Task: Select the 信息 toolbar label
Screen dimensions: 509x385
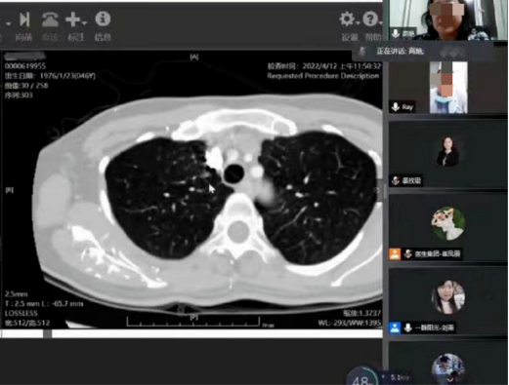Action: [x=103, y=37]
